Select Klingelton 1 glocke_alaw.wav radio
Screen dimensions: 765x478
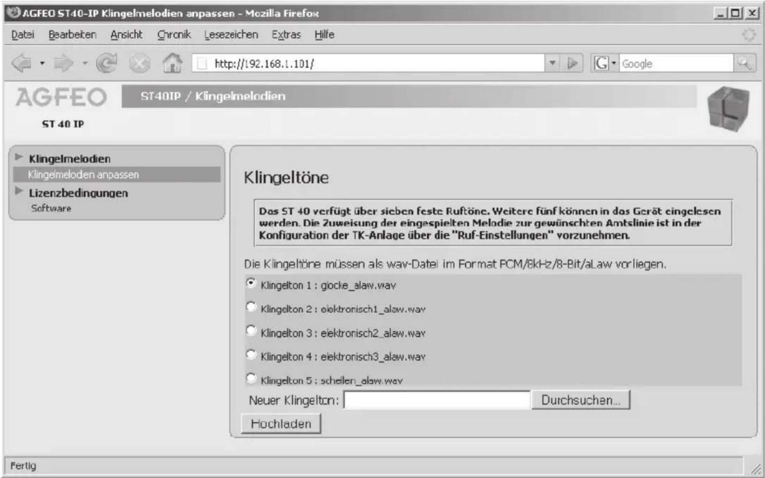251,283
